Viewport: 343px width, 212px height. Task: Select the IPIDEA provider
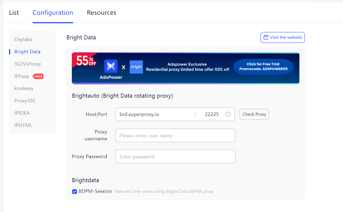(x=22, y=113)
